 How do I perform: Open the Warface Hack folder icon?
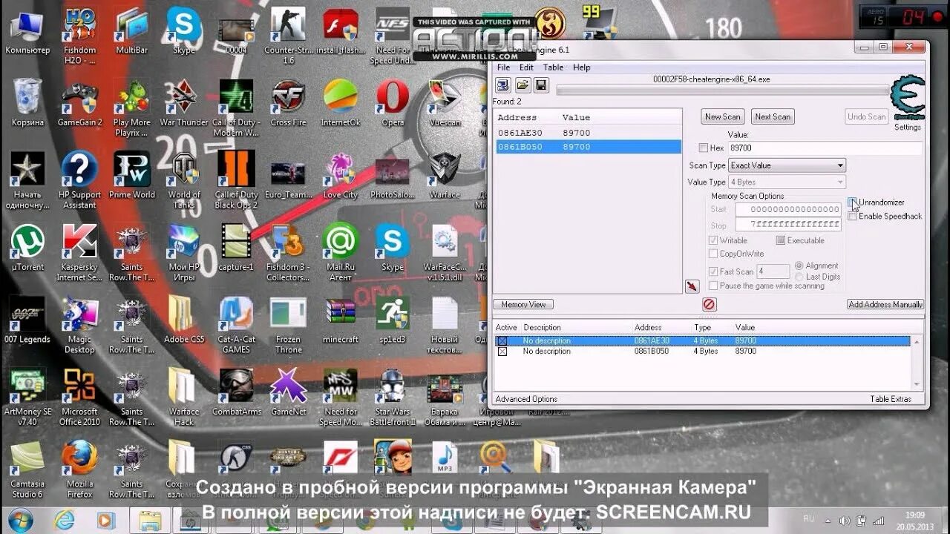[x=183, y=398]
